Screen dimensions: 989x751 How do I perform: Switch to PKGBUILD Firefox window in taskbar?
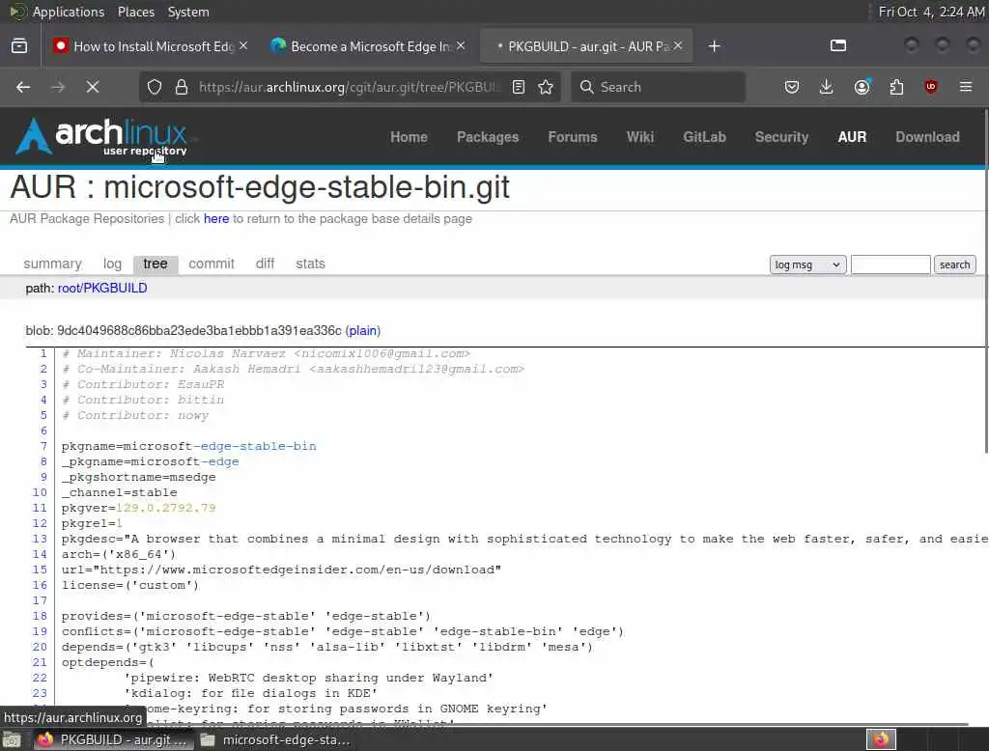[x=112, y=739]
